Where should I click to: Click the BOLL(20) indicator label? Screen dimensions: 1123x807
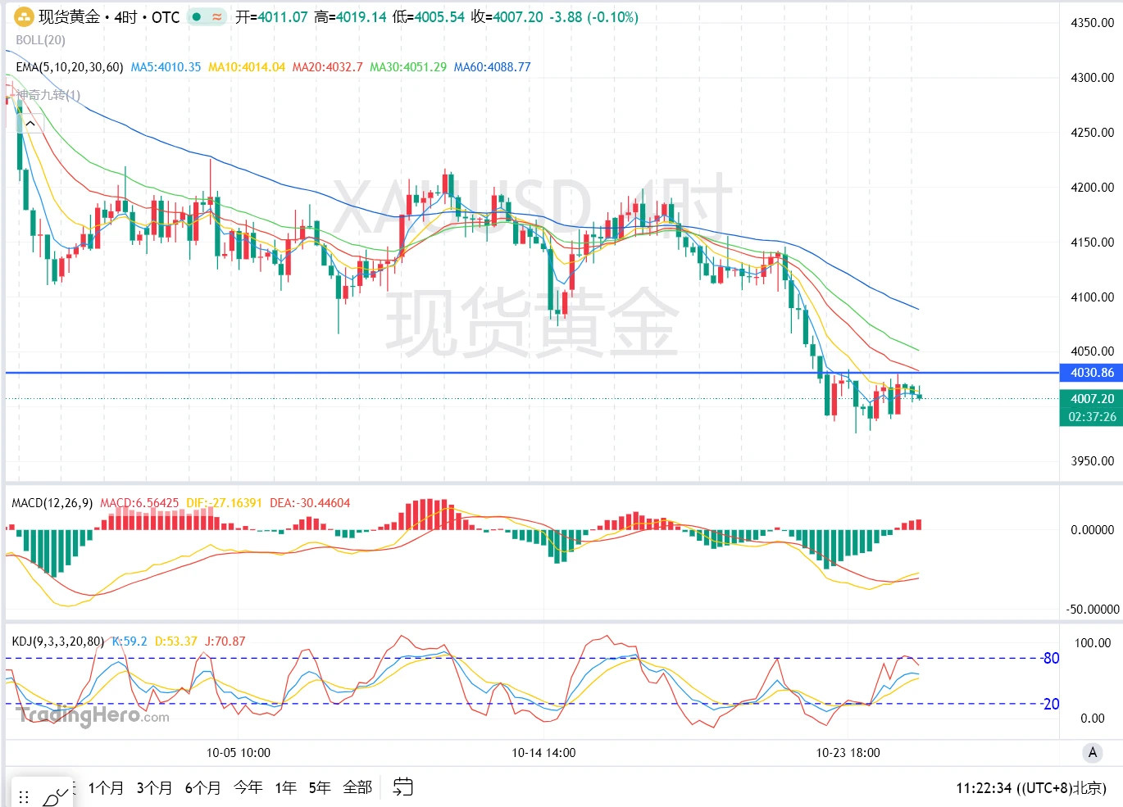(x=41, y=40)
